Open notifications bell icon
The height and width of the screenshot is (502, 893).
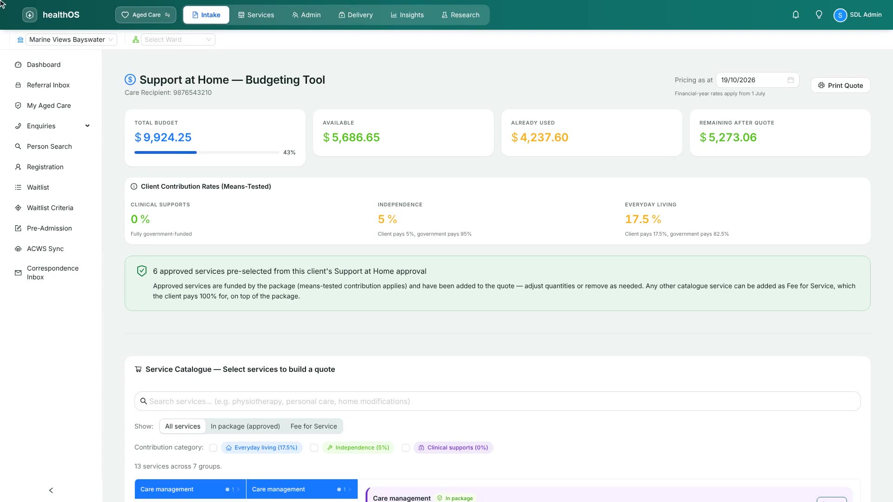coord(796,15)
